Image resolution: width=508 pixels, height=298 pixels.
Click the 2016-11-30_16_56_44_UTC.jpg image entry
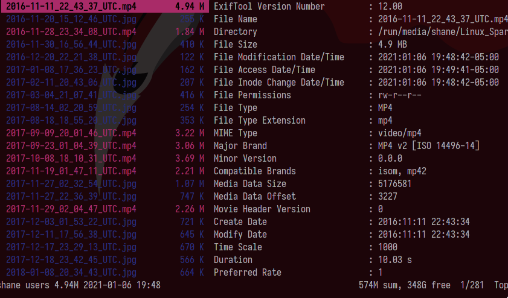point(71,45)
